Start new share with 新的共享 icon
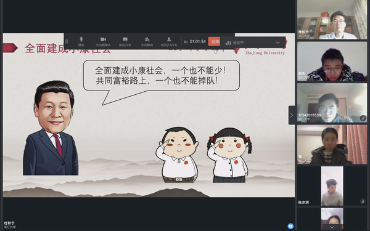Screen dimensions: 370x231 tap(125, 41)
